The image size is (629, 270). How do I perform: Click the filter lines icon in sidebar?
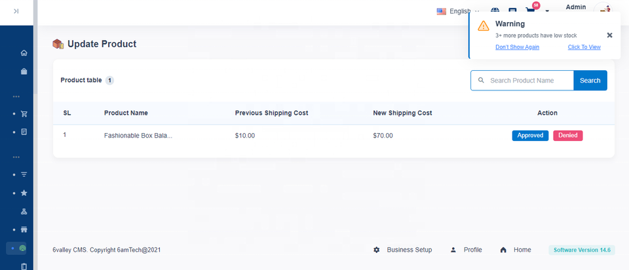point(24,175)
